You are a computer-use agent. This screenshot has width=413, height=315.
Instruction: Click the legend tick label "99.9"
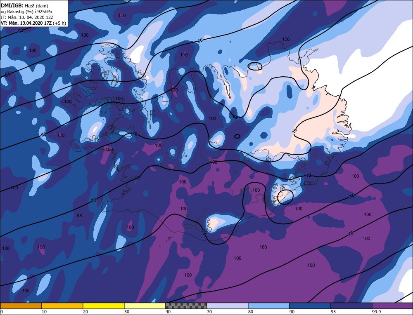(x=376, y=312)
